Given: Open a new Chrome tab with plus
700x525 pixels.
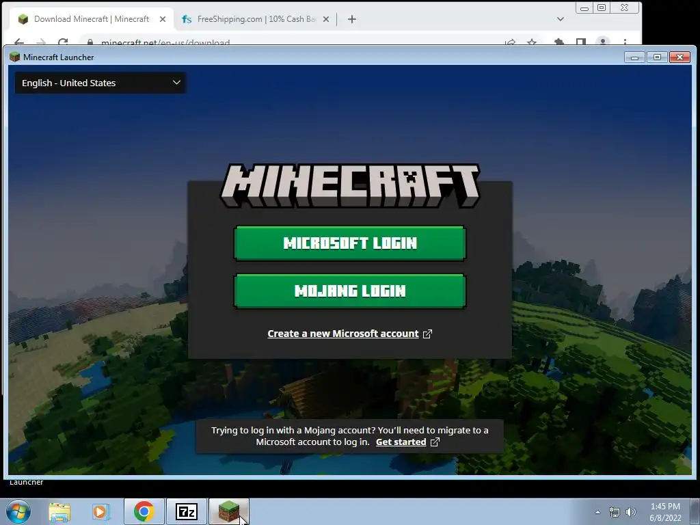Looking at the screenshot, I should pos(352,19).
